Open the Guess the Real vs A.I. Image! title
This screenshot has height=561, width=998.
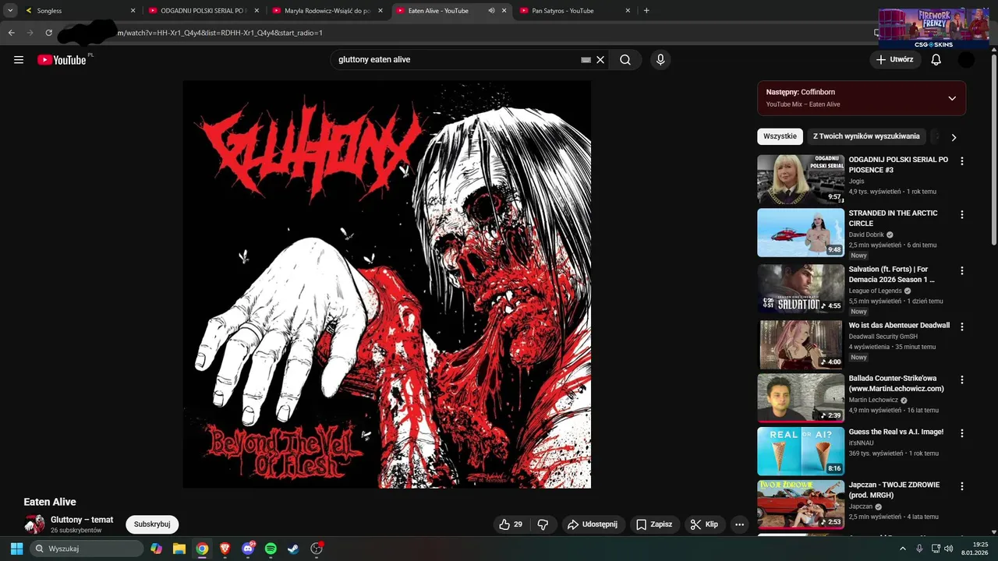(896, 432)
